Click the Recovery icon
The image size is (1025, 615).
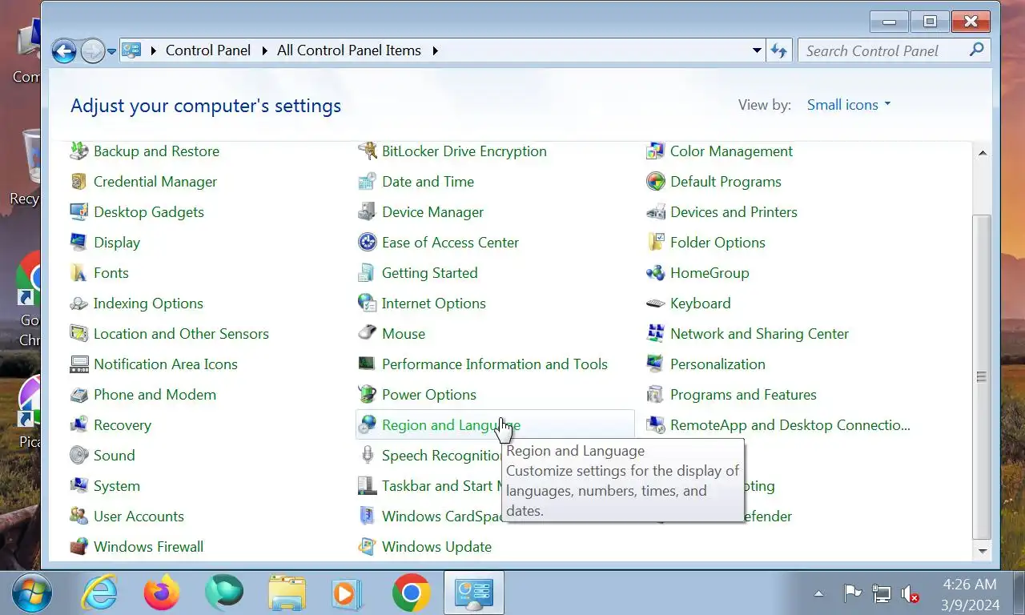tap(78, 424)
